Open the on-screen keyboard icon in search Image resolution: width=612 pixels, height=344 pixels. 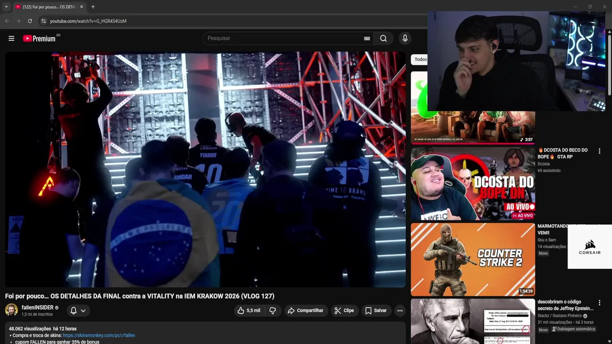tap(367, 38)
